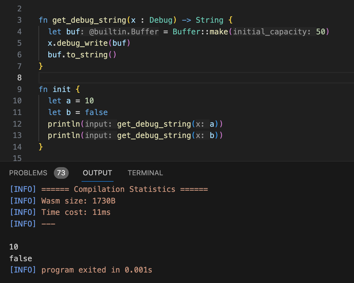Click the 73 problems count badge

click(x=61, y=173)
